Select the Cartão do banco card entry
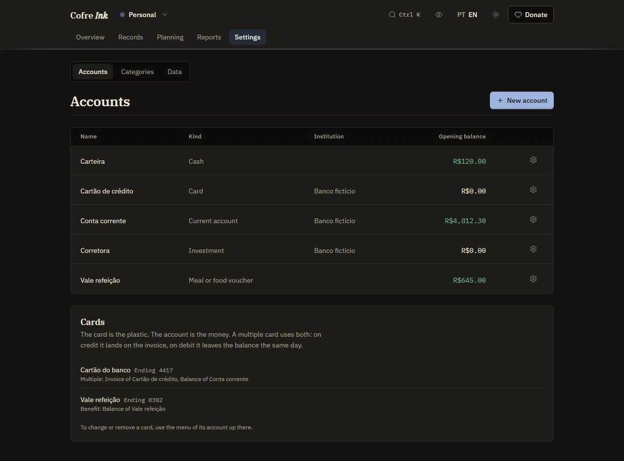 [x=105, y=370]
